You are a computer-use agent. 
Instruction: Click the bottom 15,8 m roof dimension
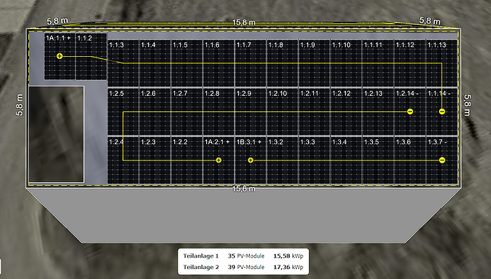(x=243, y=189)
